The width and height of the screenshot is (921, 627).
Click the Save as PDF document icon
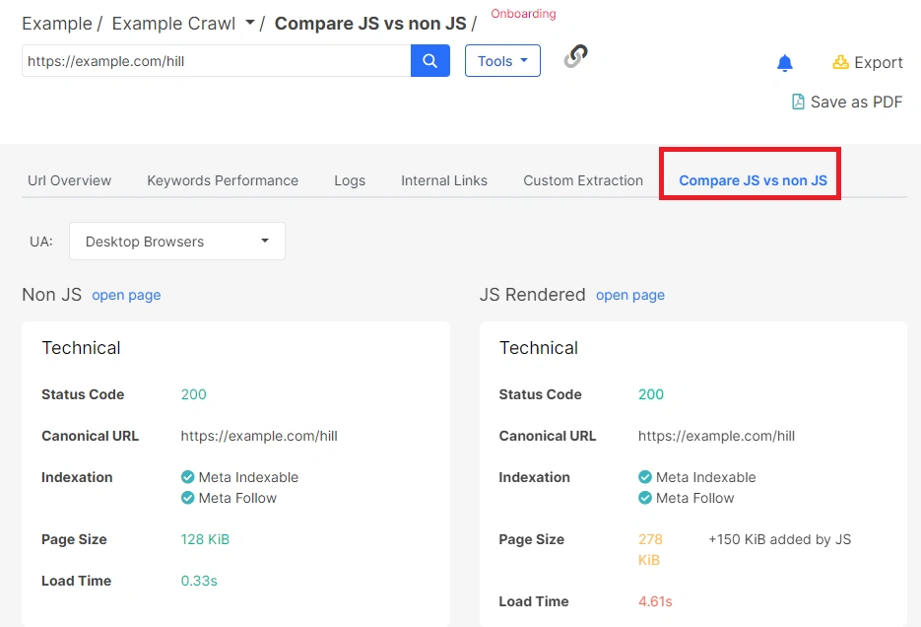pyautogui.click(x=797, y=102)
